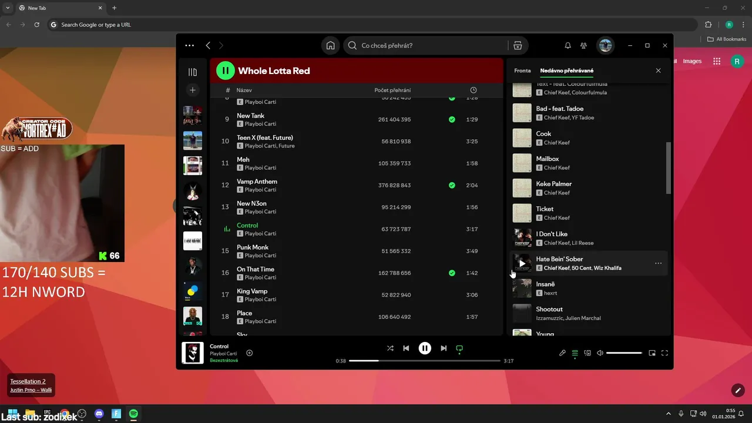Screen dimensions: 752x423
Task: Click the song progress bar
Action: [425, 361]
